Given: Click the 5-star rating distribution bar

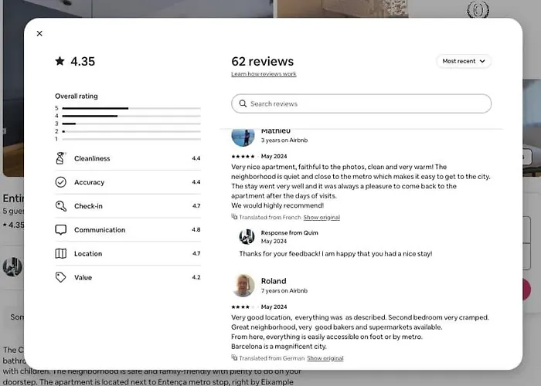Looking at the screenshot, I should [x=131, y=108].
